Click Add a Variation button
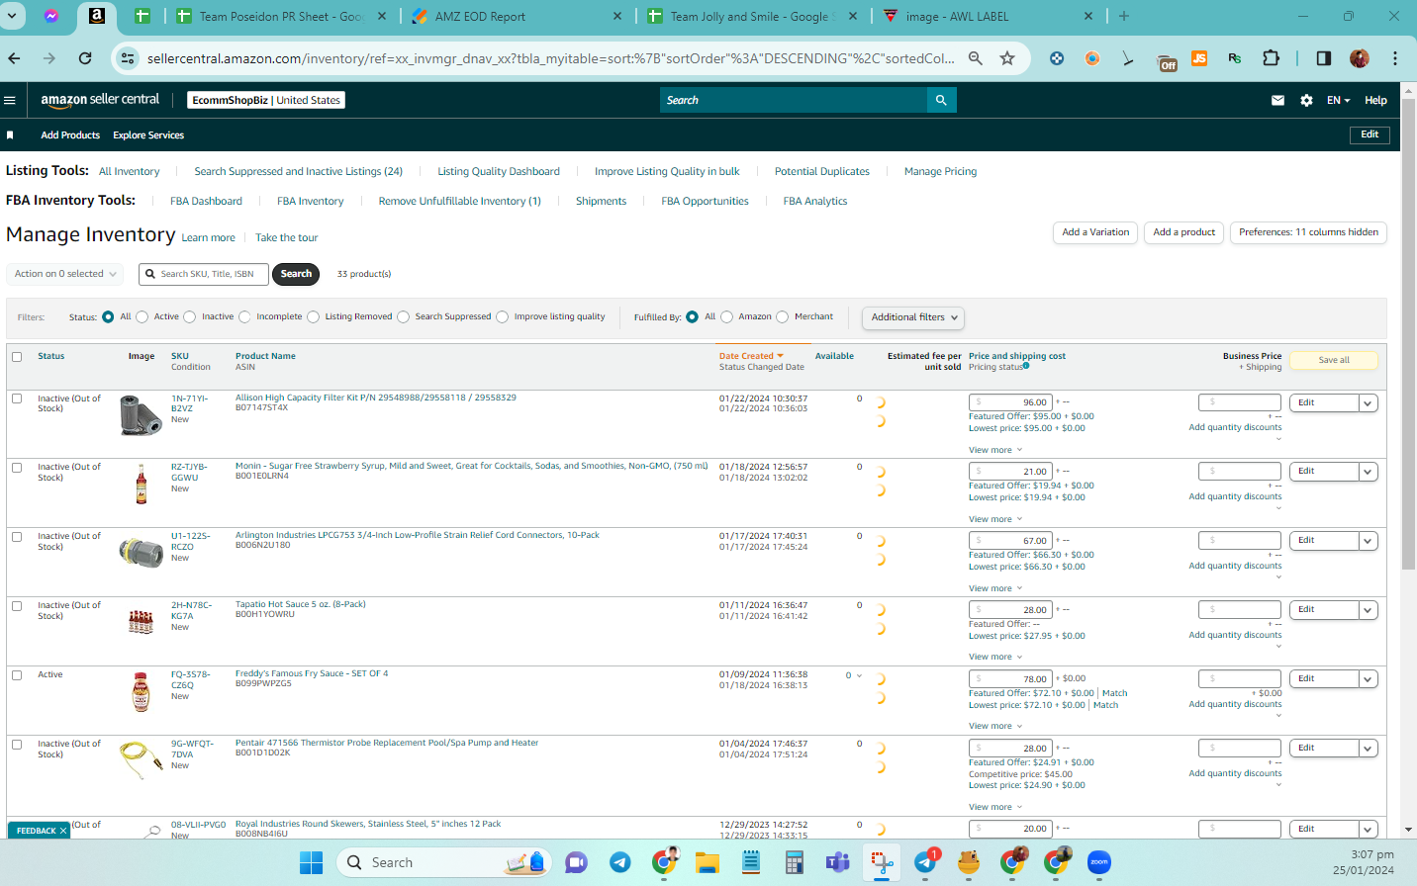The width and height of the screenshot is (1417, 886). coord(1095,232)
